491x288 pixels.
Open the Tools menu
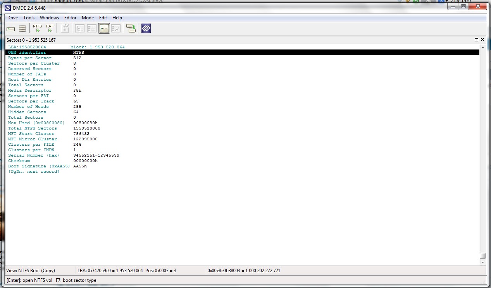pyautogui.click(x=29, y=18)
